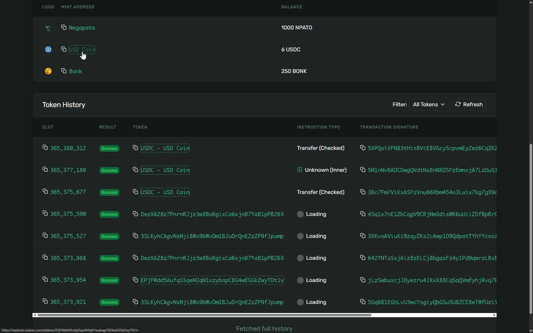This screenshot has width=533, height=333.
Task: Open transaction 5M1nNvBADCDwgQVdtNx
Action: pyautogui.click(x=432, y=170)
